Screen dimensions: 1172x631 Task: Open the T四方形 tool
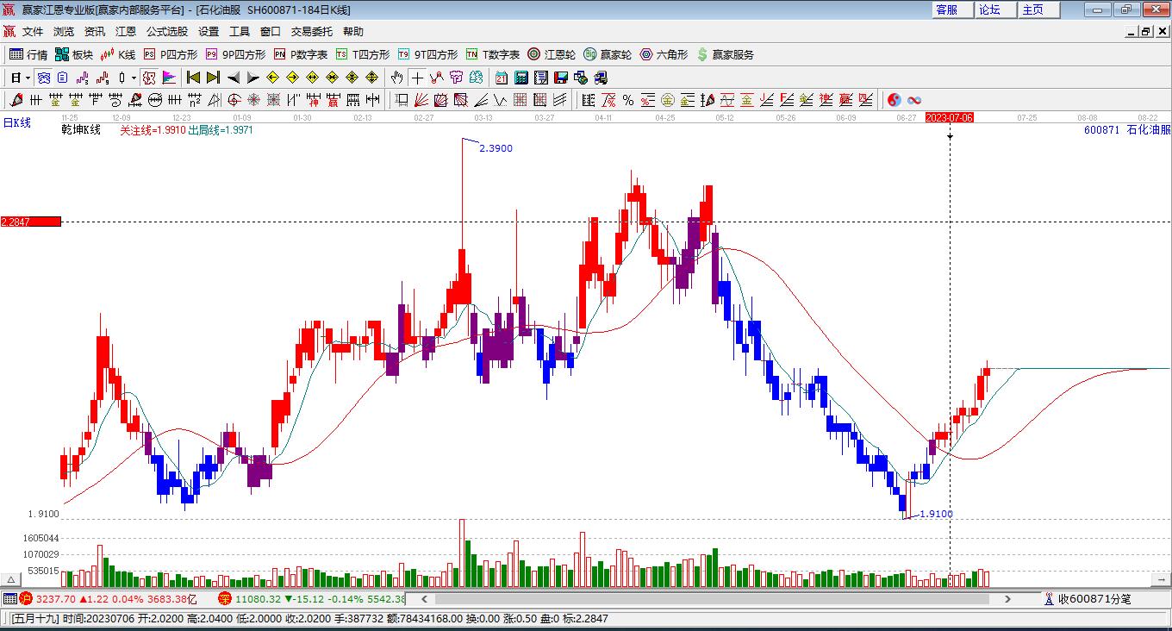pyautogui.click(x=362, y=54)
